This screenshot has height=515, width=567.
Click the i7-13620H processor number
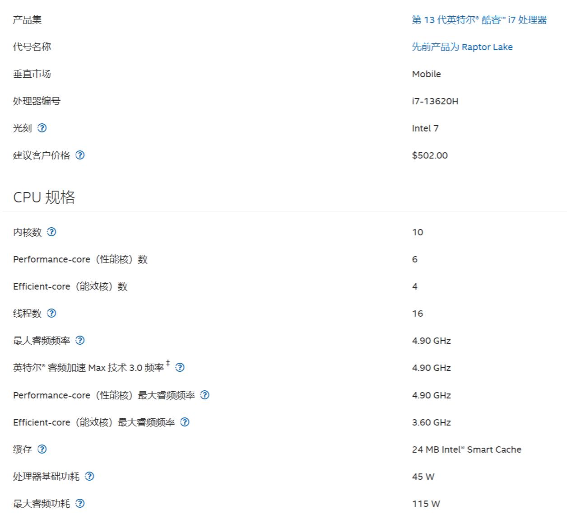pyautogui.click(x=435, y=101)
